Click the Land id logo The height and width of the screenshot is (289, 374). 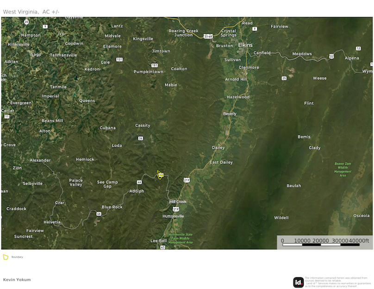point(298,283)
